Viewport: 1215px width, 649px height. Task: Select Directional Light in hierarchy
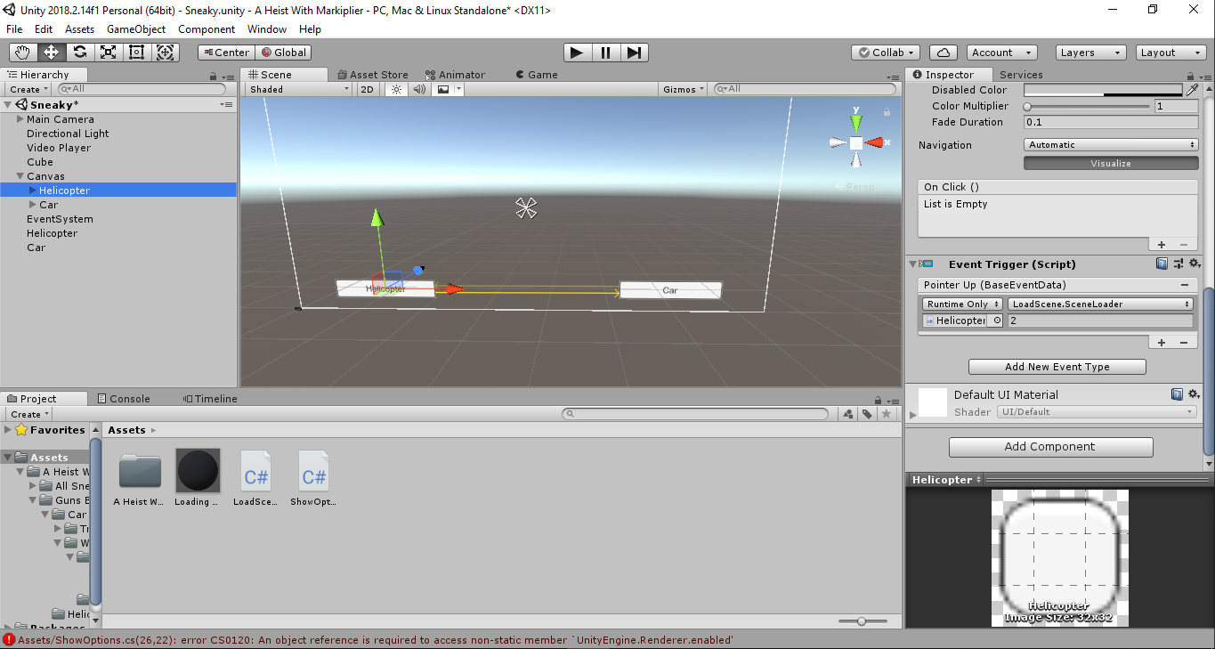(x=68, y=134)
